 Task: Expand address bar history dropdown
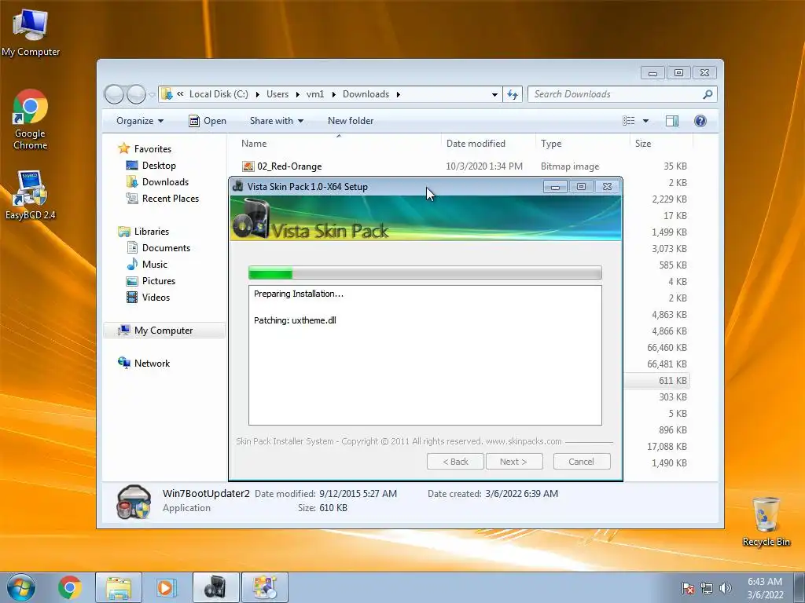click(x=494, y=94)
